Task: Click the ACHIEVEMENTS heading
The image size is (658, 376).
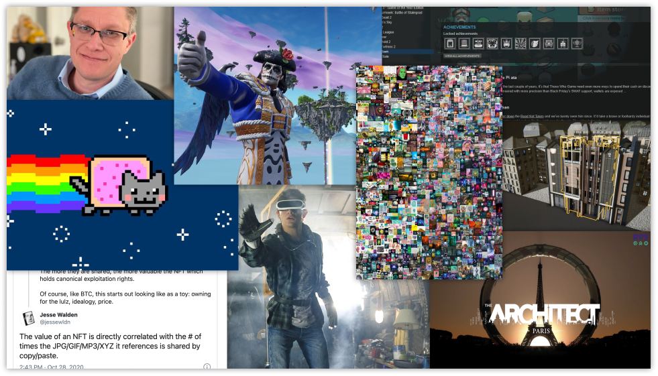Action: pyautogui.click(x=459, y=27)
